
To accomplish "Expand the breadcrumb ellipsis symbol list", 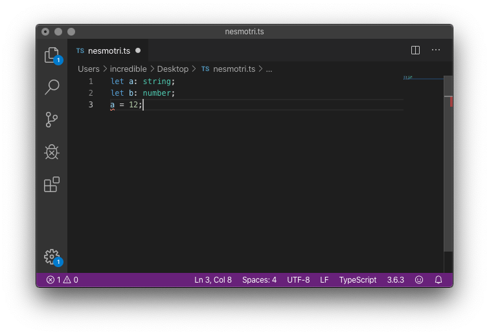I will point(269,69).
